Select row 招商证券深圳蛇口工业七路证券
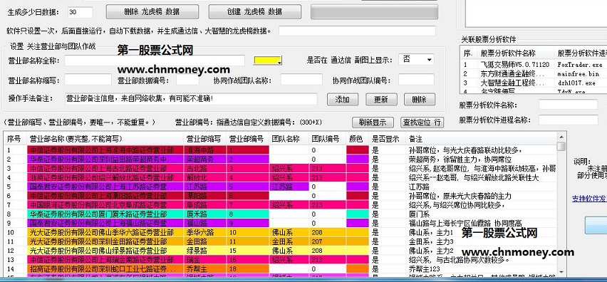The width and height of the screenshot is (607, 282). pos(281,269)
